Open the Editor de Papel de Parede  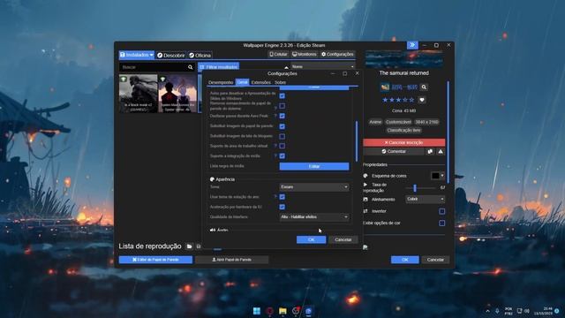[x=155, y=260]
